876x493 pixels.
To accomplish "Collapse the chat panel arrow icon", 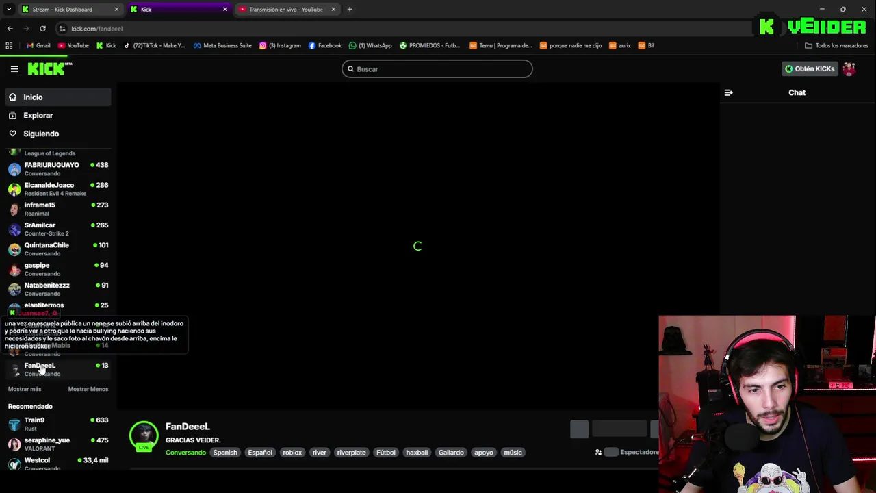I will coord(728,92).
